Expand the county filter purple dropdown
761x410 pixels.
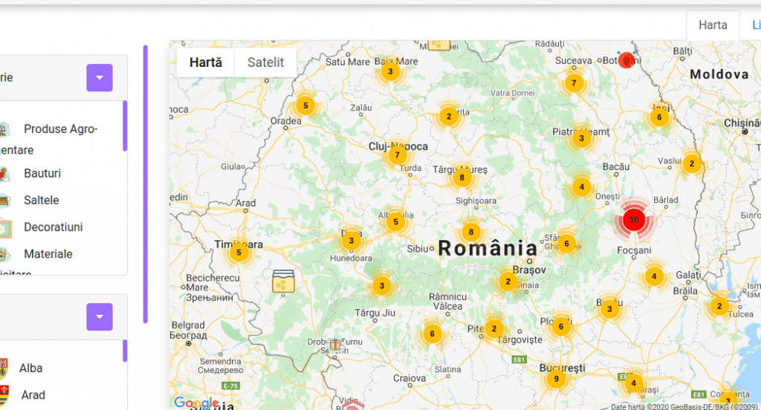pos(100,317)
